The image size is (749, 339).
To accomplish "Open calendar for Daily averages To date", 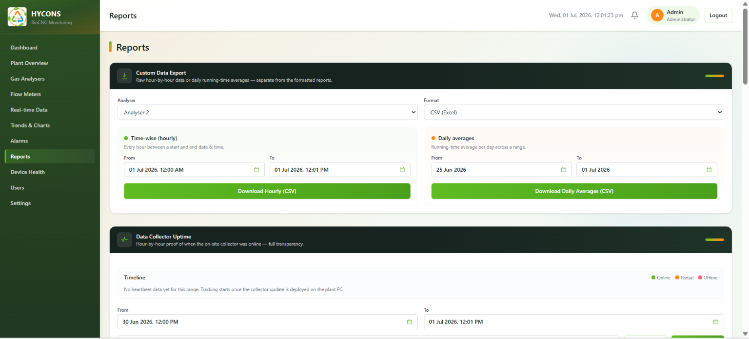I will 709,170.
